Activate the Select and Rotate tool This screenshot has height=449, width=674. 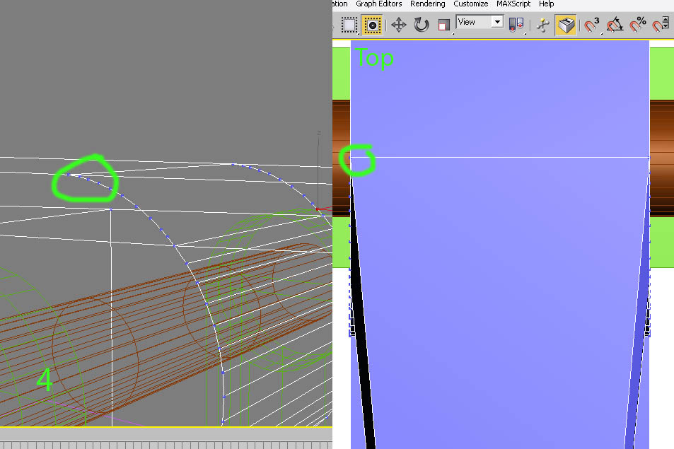422,25
